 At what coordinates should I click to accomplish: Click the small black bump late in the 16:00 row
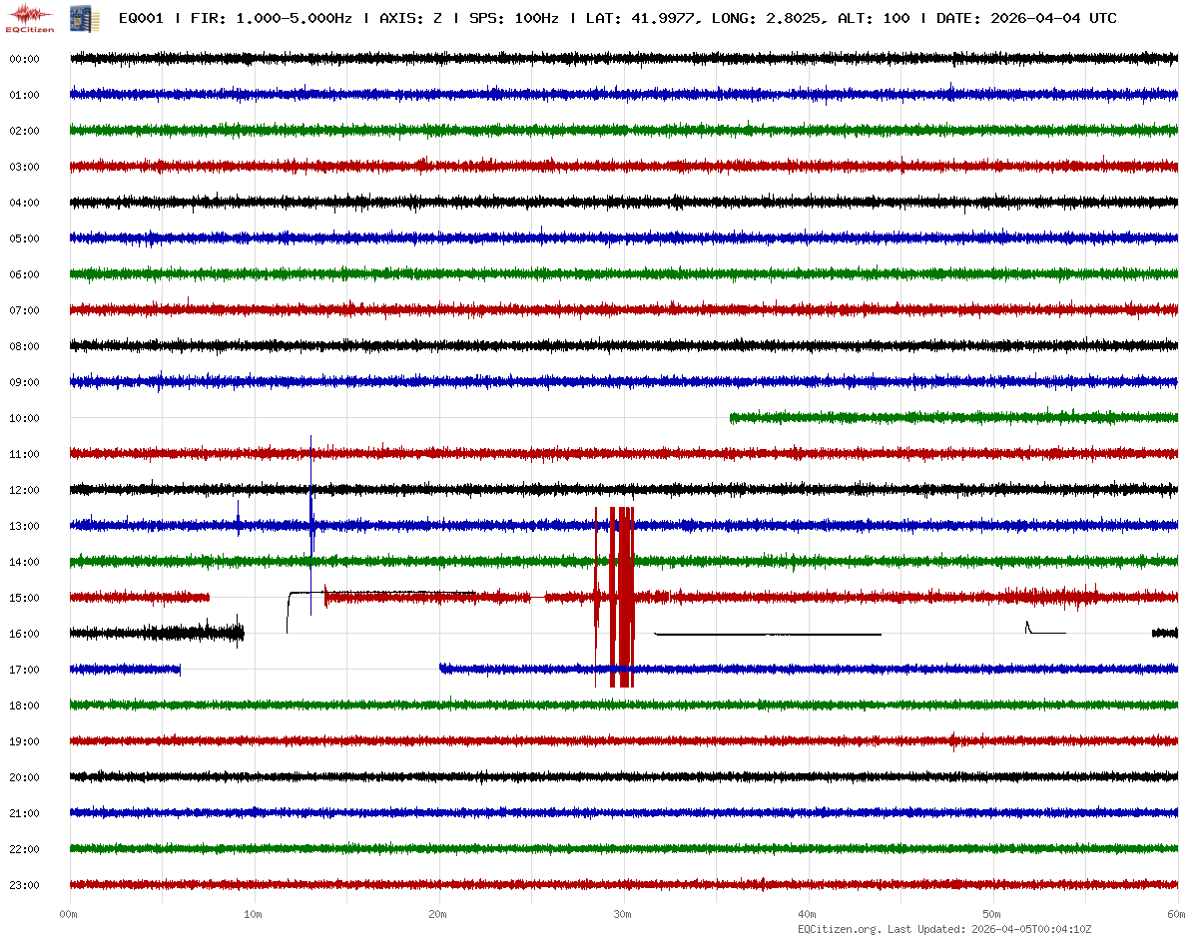[1027, 627]
